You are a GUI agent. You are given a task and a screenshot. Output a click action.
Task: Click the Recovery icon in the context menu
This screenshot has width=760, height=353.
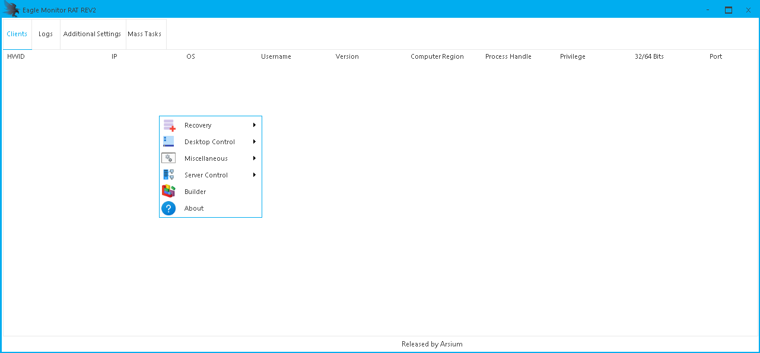[x=169, y=125]
